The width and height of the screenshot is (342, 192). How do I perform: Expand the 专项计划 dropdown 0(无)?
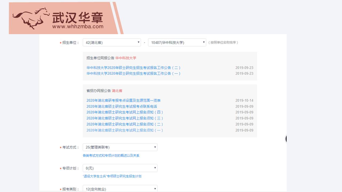[120, 168]
